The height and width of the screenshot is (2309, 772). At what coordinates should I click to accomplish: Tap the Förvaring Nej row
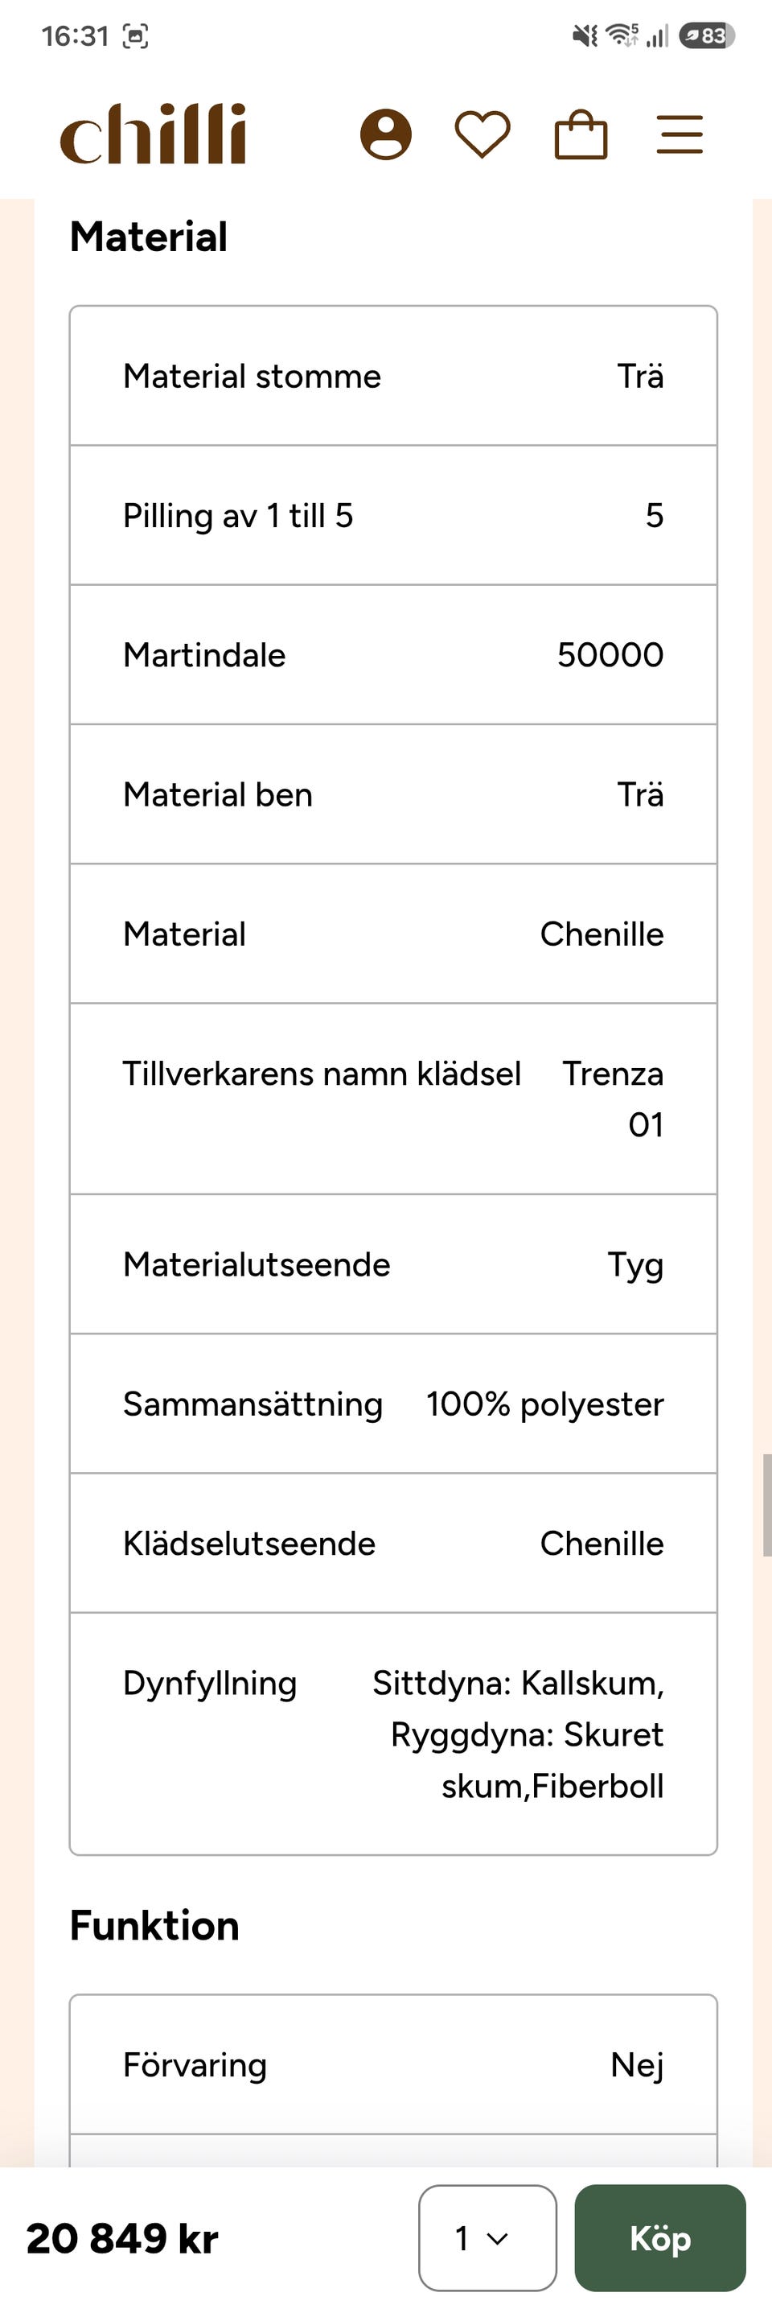coord(393,2064)
